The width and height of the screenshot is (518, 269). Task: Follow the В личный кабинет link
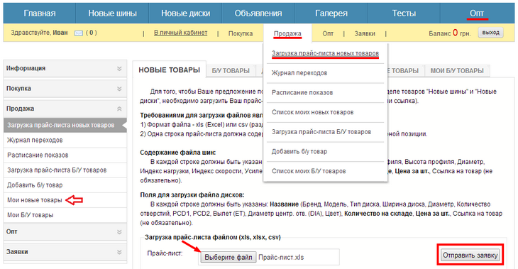(181, 33)
